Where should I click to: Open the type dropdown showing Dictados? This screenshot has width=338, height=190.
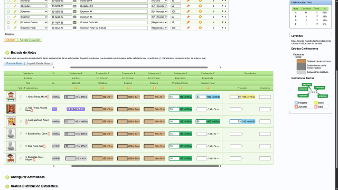[34, 6]
